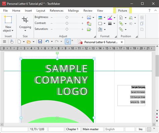Click the New object icon
Screen dimensions: 159x133
pyautogui.click(x=8, y=19)
